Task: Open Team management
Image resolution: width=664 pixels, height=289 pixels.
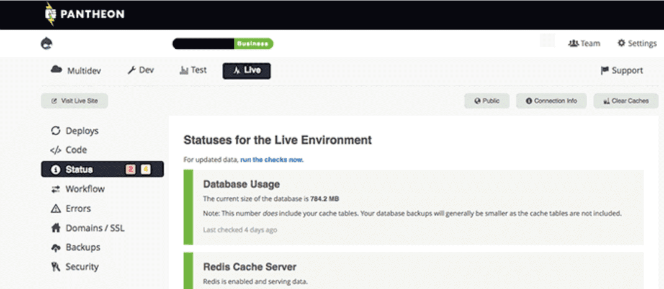Action: [584, 44]
